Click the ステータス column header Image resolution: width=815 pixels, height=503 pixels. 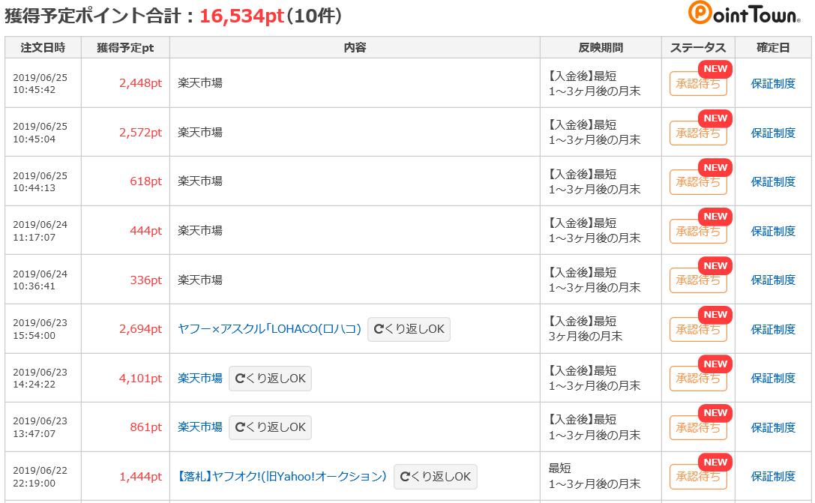[698, 48]
